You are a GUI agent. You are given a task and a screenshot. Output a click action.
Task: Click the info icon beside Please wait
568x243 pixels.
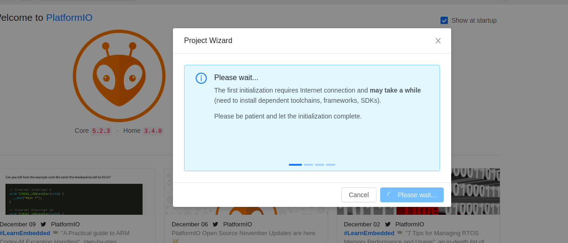pyautogui.click(x=201, y=78)
